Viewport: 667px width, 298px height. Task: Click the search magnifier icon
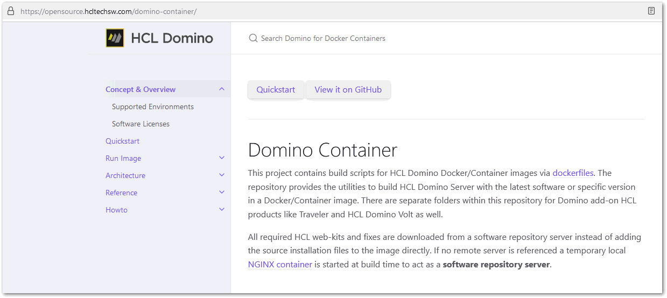253,38
